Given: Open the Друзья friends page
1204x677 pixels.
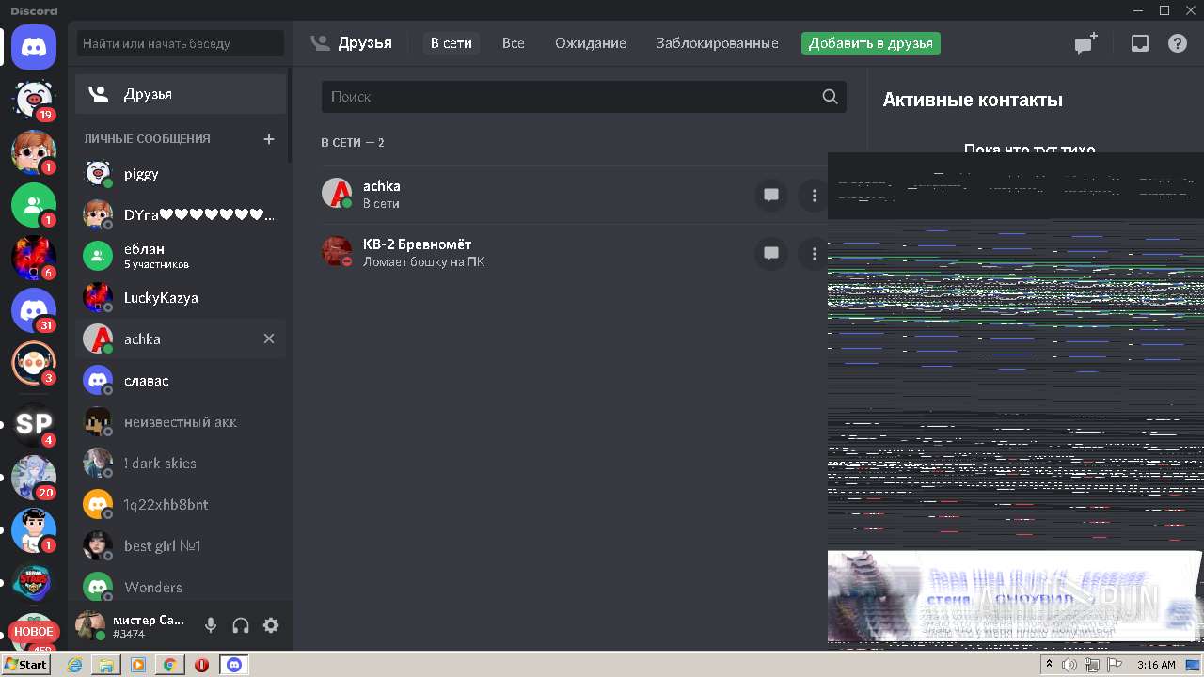Looking at the screenshot, I should pyautogui.click(x=181, y=94).
